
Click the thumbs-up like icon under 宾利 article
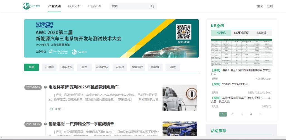(52, 109)
